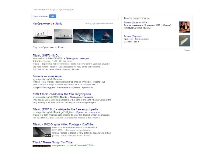Click the Titanic ship panel thumbnail
Screen dimensions: 219x164
coord(184,41)
